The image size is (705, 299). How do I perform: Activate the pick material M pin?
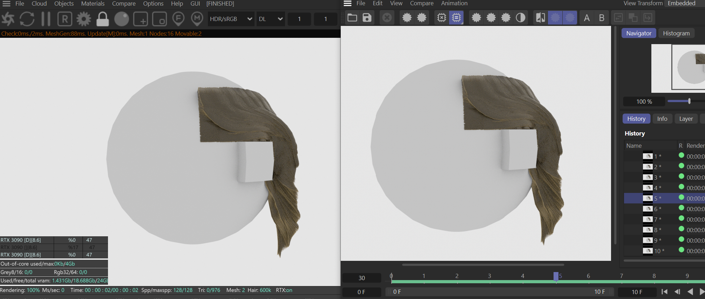pyautogui.click(x=197, y=19)
